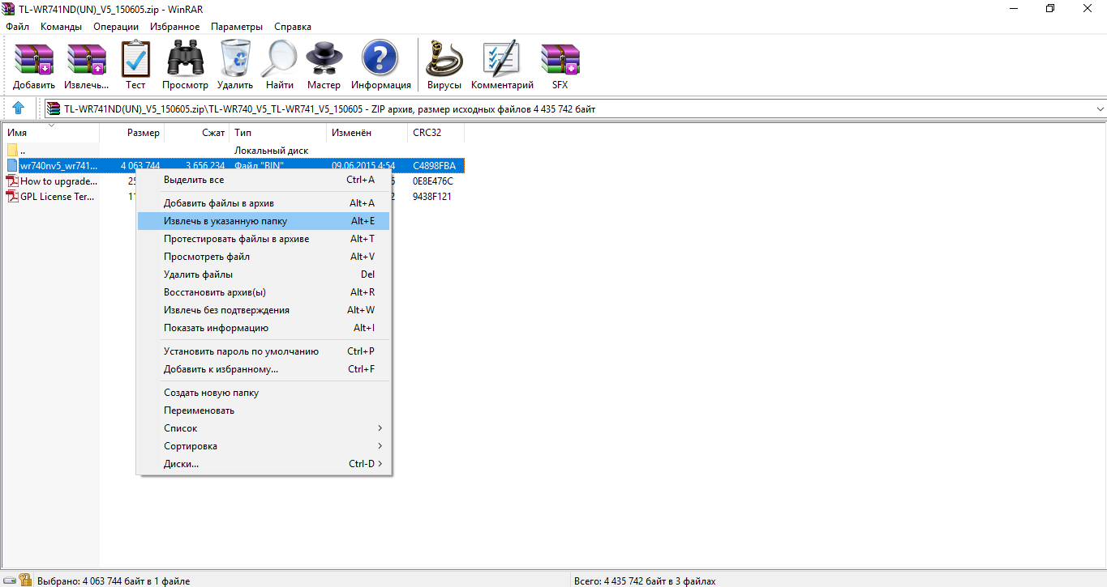The image size is (1107, 587).
Task: Choose Добавить файлы в архив
Action: coord(264,203)
